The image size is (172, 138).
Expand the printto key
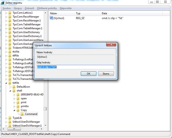(x=14, y=106)
